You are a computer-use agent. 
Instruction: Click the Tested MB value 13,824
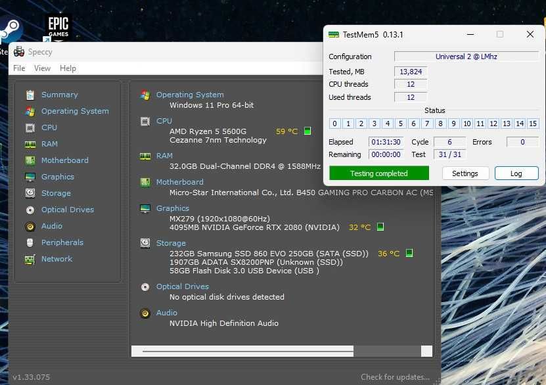tap(411, 72)
